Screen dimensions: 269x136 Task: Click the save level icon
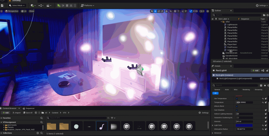[2, 5]
